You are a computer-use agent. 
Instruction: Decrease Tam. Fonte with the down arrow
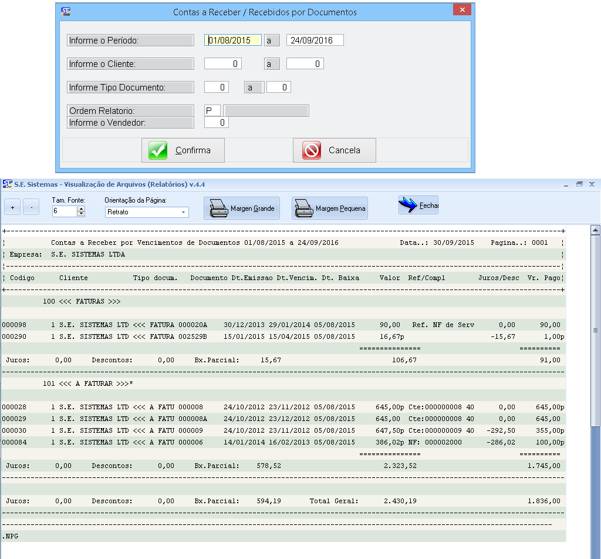tap(81, 214)
